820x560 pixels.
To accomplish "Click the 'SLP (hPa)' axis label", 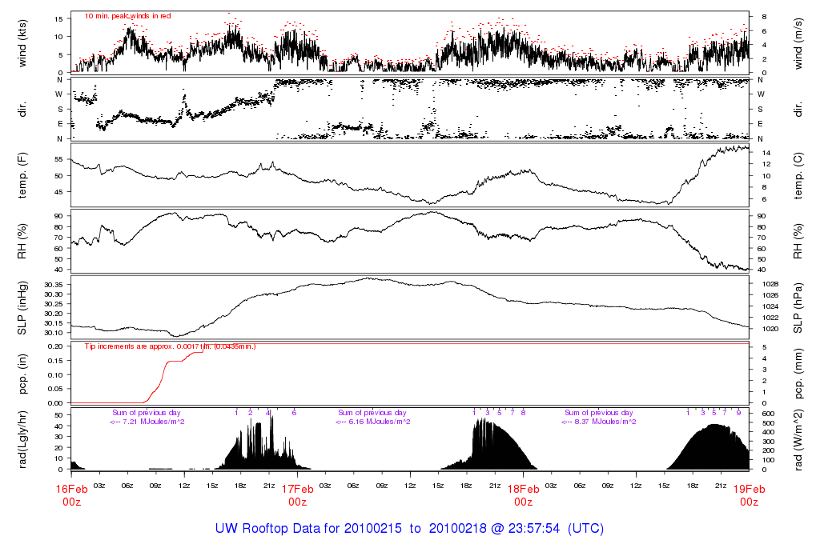I will [798, 308].
